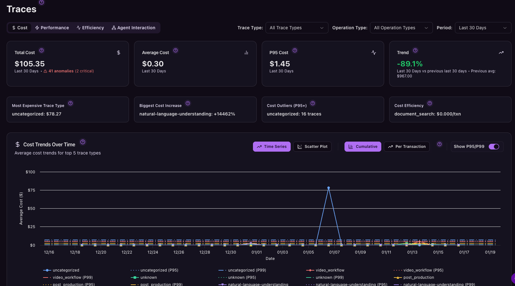Click help icon next to Total Cost
The width and height of the screenshot is (515, 286).
coord(42,50)
